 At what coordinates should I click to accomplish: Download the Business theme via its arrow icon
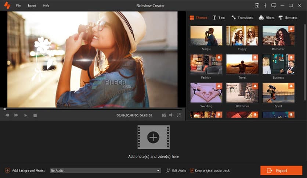pos(291,58)
